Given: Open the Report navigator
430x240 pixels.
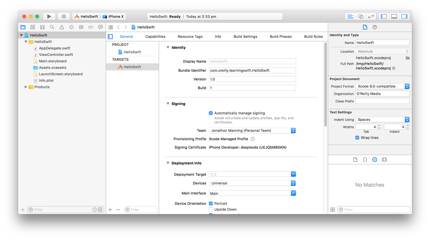Looking at the screenshot, I should point(100,27).
